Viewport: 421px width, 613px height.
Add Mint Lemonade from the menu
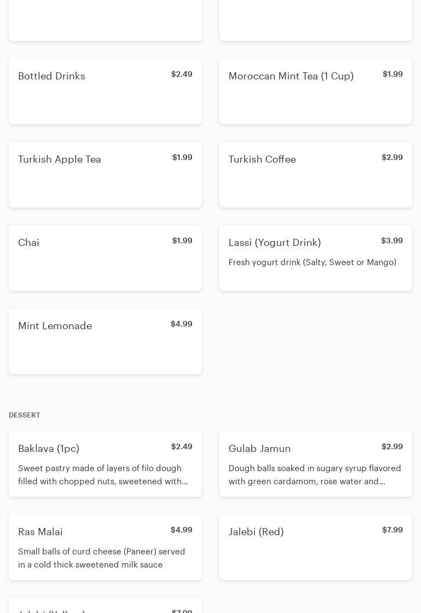105,341
